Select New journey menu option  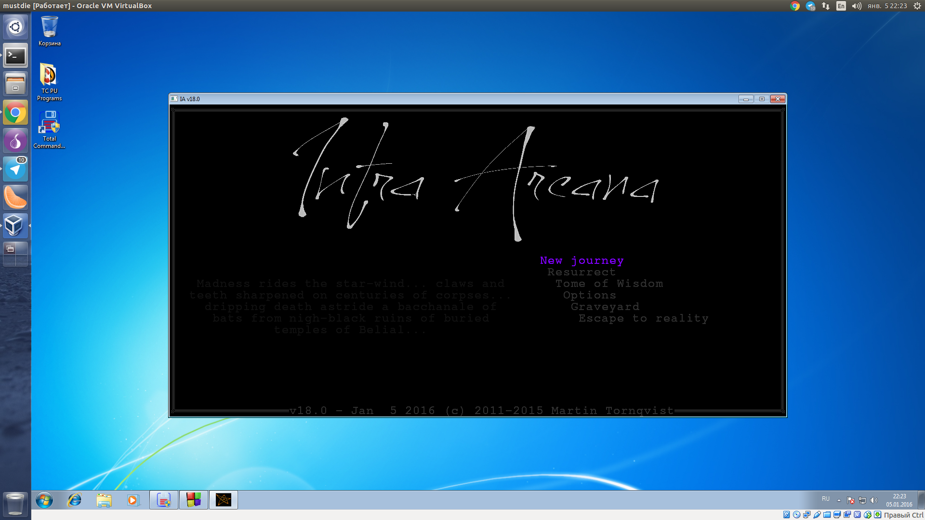(581, 260)
